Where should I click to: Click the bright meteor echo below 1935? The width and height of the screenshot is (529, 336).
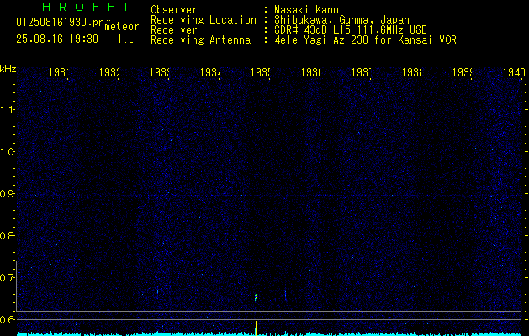click(x=256, y=297)
